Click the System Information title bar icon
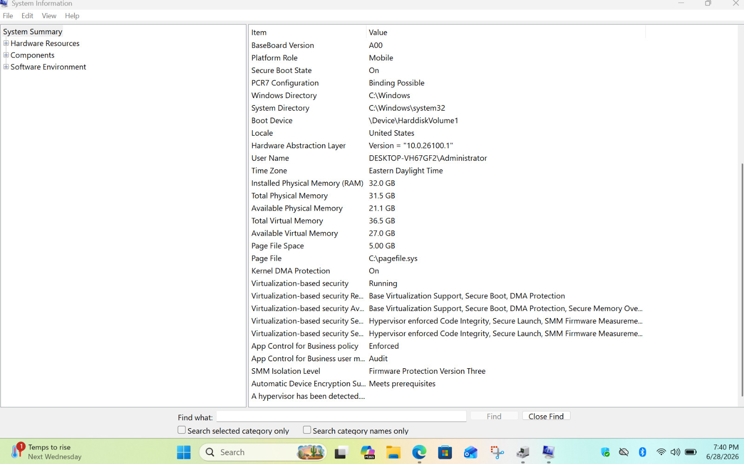 coord(4,3)
